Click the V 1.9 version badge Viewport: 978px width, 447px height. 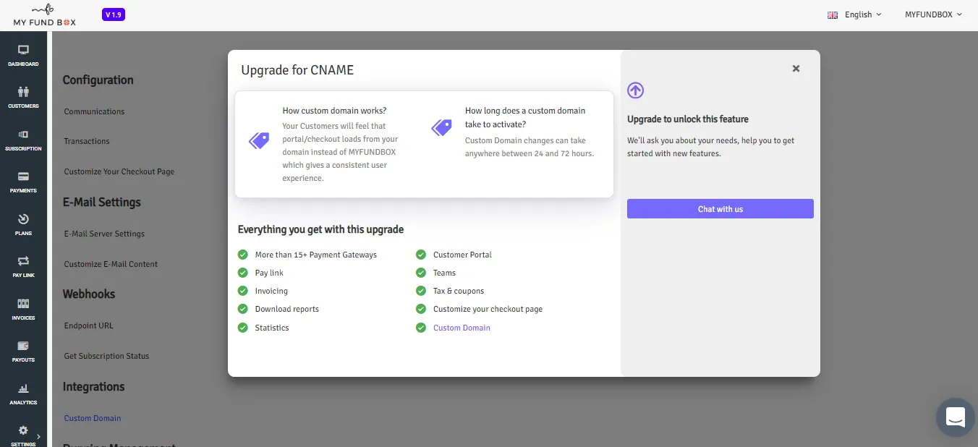[x=114, y=14]
